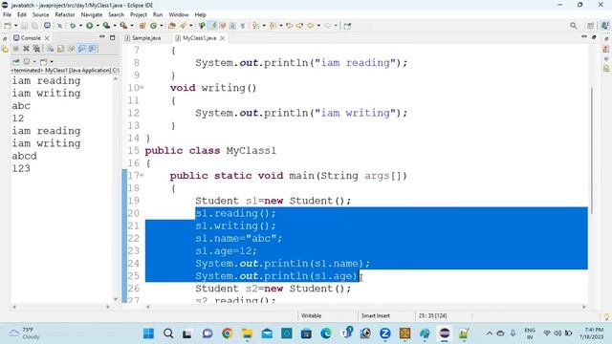Toggle Mark Occurrences highlighted button
Viewport: 612px width, 344px height.
coord(212,26)
